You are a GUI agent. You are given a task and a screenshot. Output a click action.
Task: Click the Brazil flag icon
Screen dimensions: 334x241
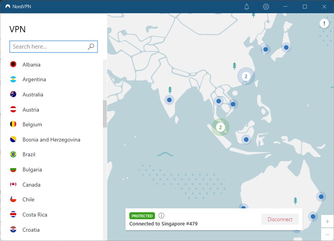pos(13,154)
